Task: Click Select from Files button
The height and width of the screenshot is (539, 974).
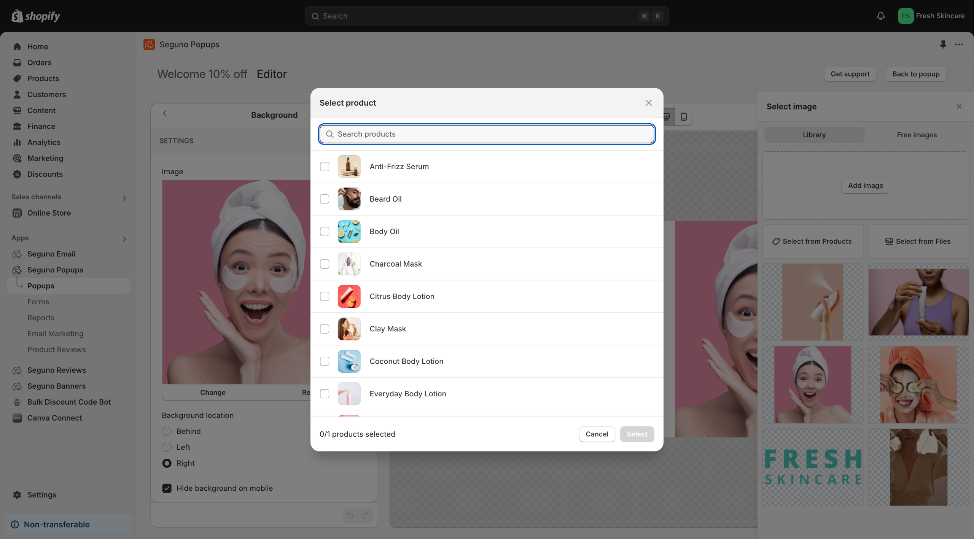Action: [x=918, y=242]
